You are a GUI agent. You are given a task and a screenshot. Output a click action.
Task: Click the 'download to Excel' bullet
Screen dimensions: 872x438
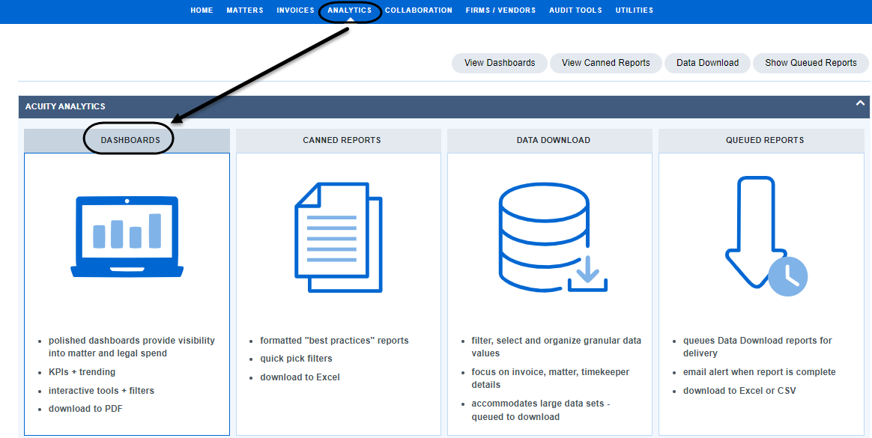coord(300,377)
